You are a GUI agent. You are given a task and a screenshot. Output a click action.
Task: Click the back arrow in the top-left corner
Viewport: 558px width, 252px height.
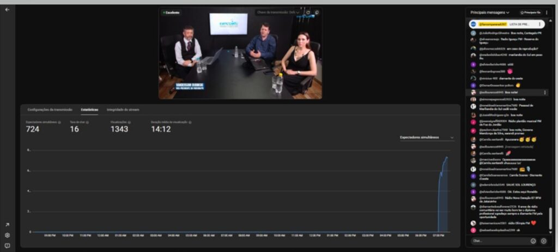(x=7, y=9)
